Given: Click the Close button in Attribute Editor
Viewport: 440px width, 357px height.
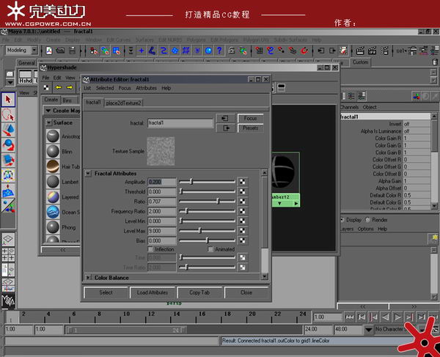Looking at the screenshot, I should (246, 292).
